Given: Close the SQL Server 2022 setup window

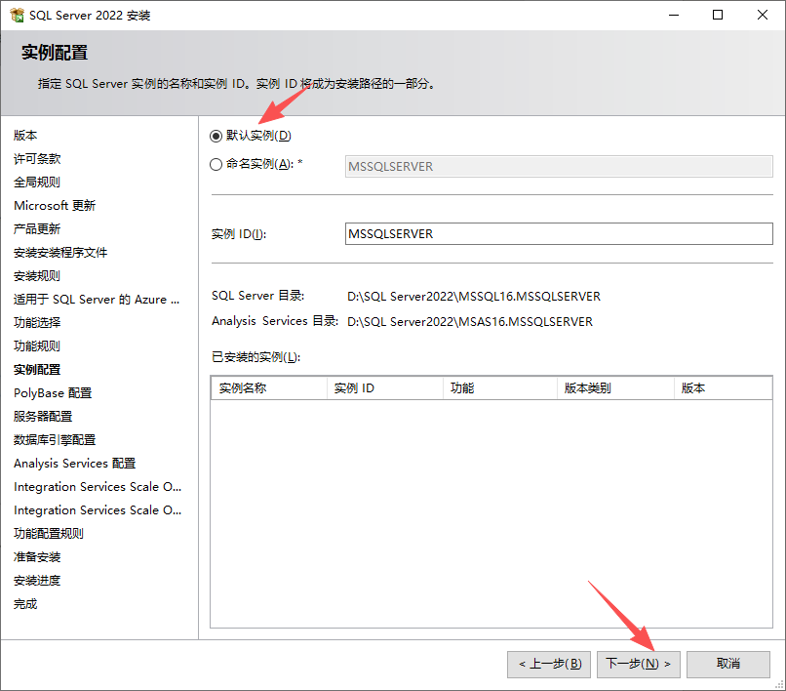Looking at the screenshot, I should click(763, 15).
